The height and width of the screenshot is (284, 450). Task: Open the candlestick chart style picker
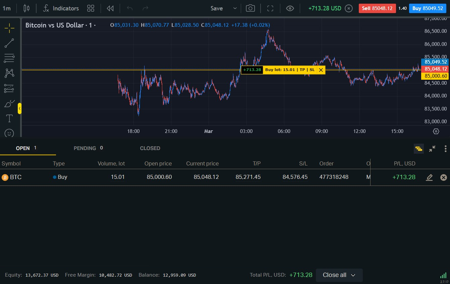click(26, 8)
